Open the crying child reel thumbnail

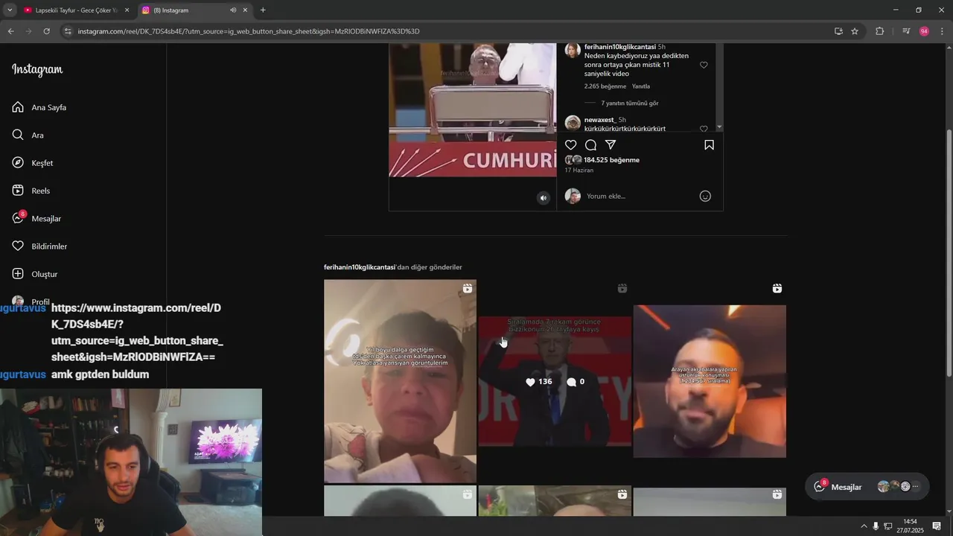coord(400,381)
